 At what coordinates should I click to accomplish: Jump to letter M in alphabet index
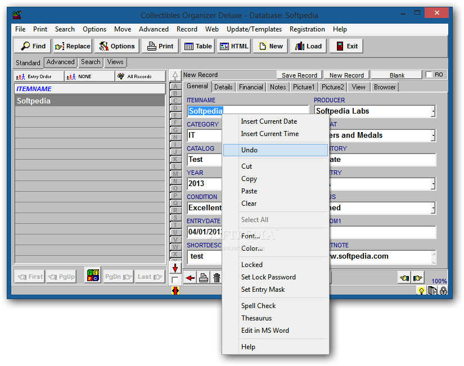[175, 174]
